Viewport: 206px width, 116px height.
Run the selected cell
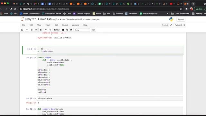(57, 30)
